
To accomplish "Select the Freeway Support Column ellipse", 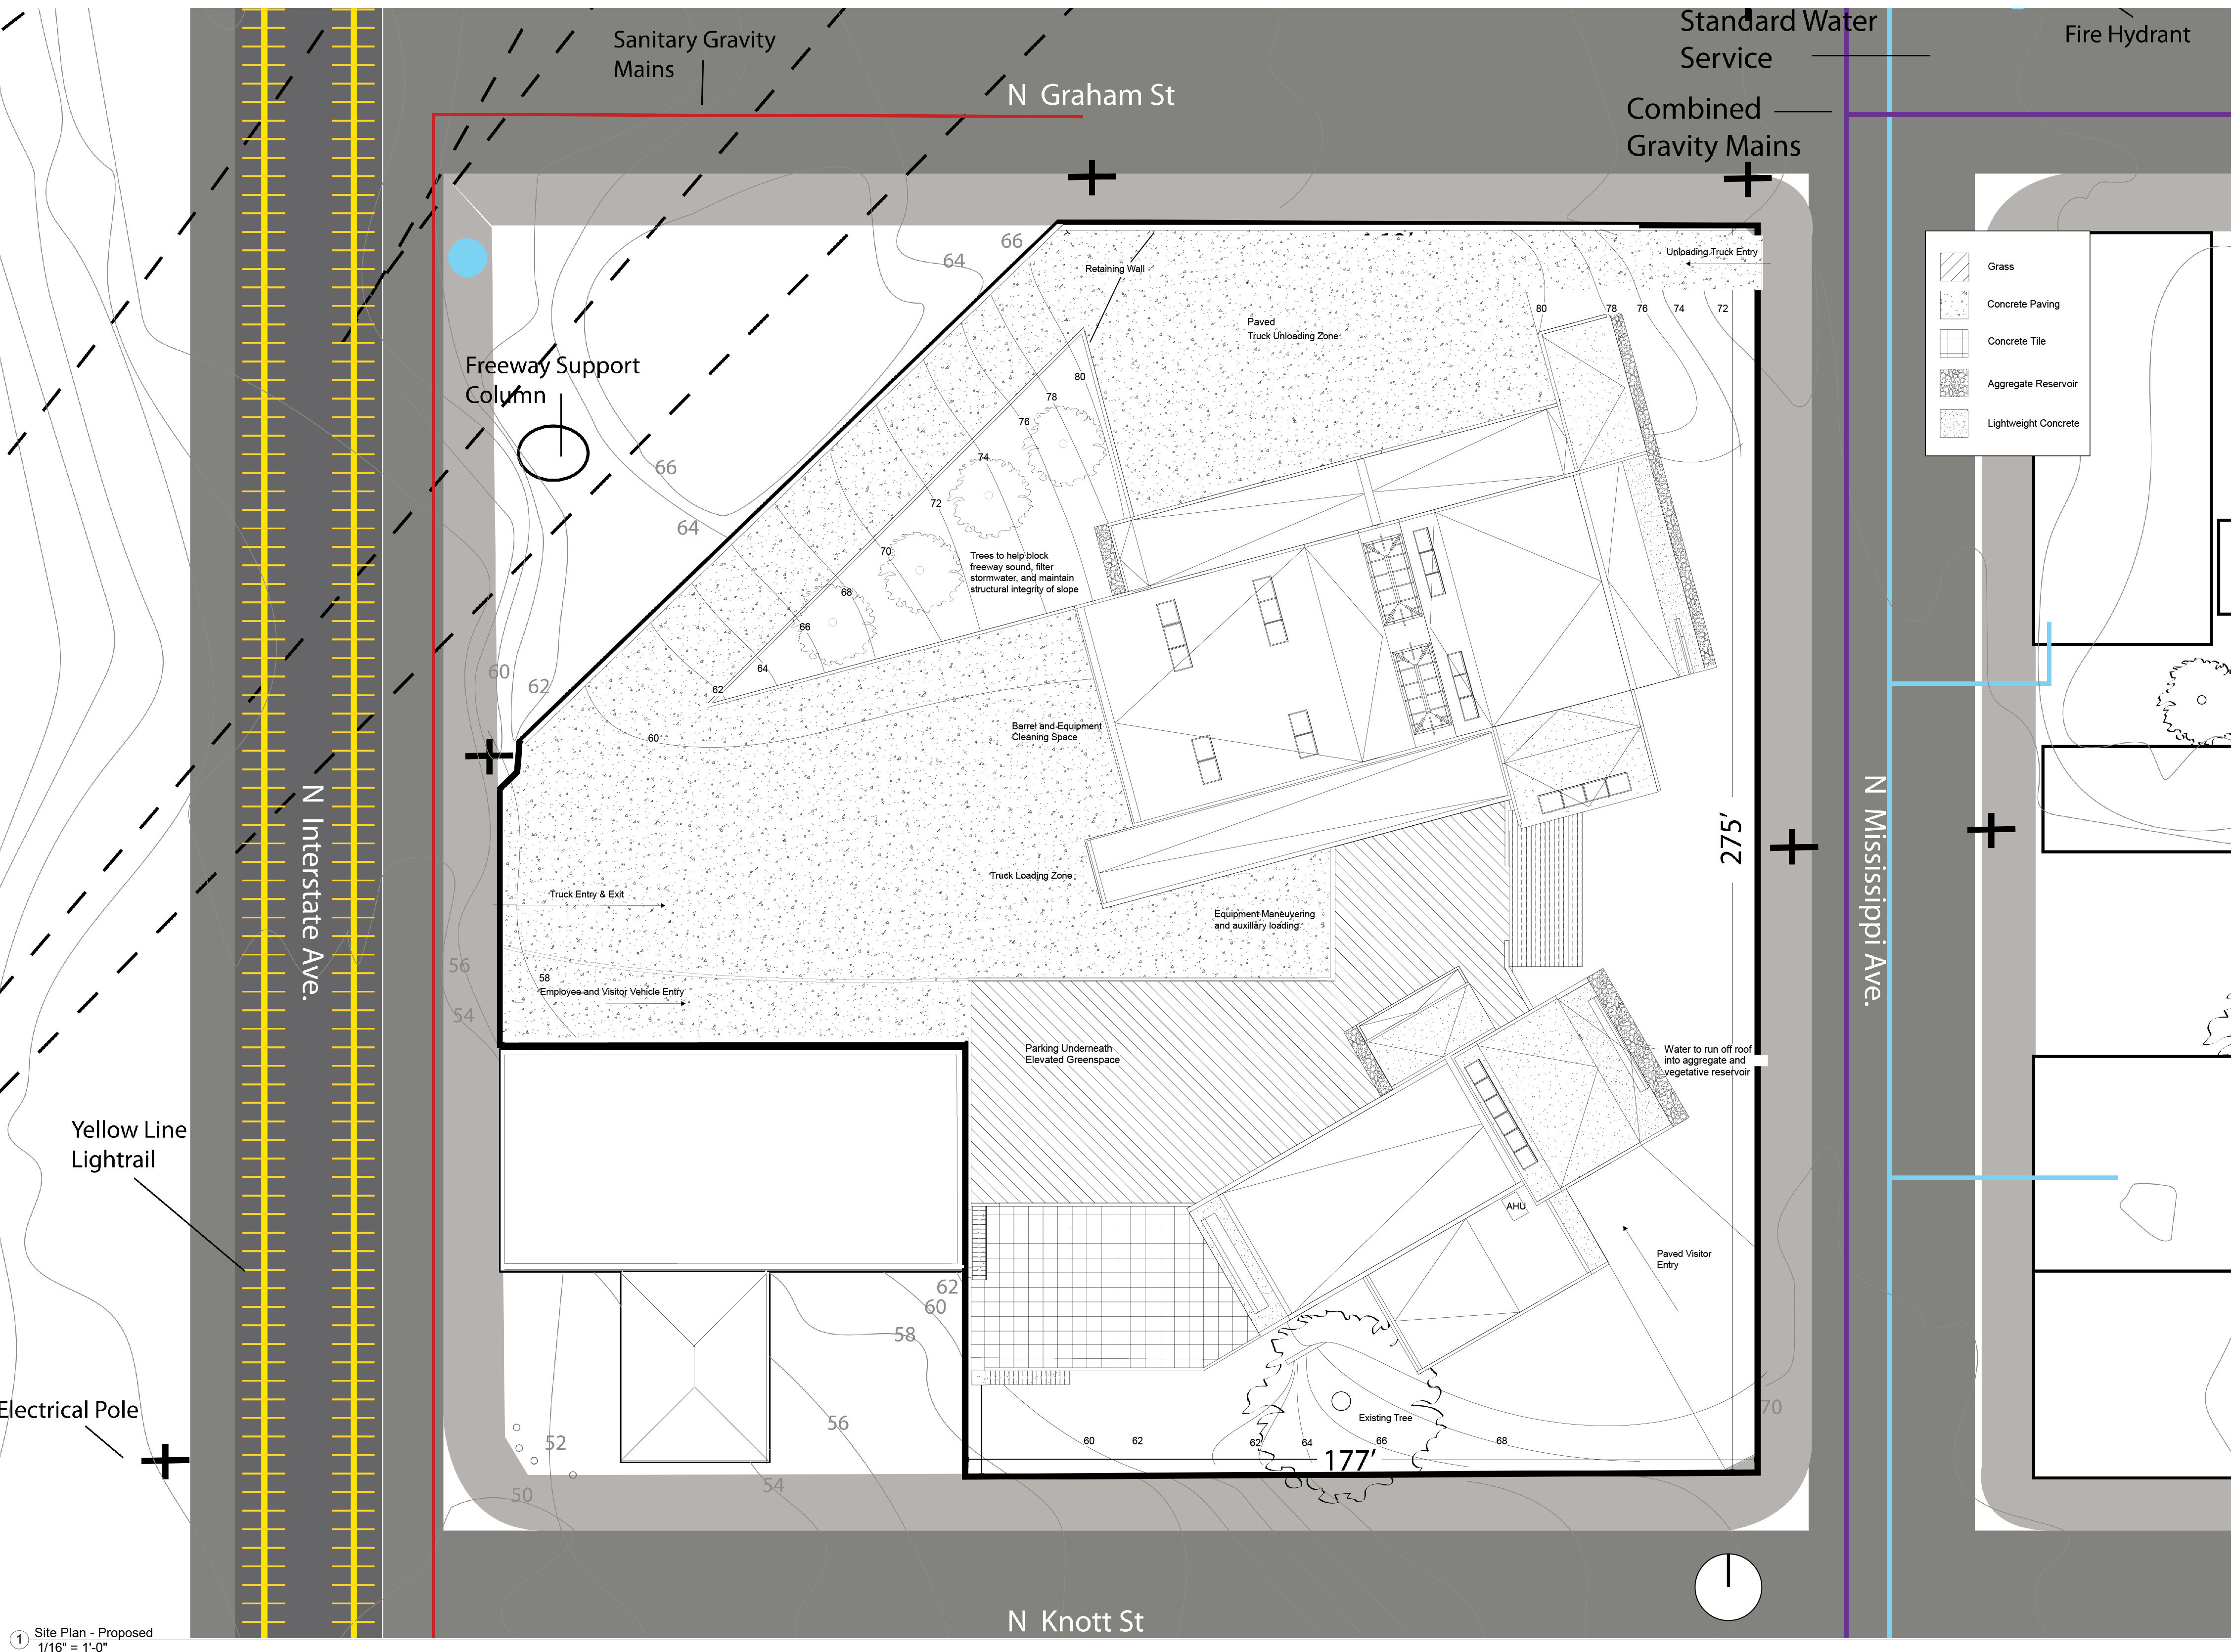I will tap(553, 453).
